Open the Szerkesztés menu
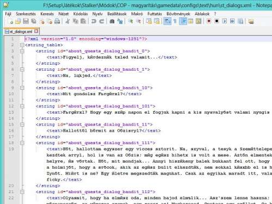The image size is (272, 204). coord(26,14)
